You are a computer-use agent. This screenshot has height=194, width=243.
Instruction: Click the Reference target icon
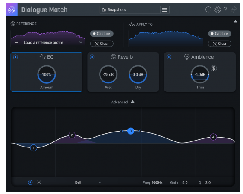(x=13, y=24)
